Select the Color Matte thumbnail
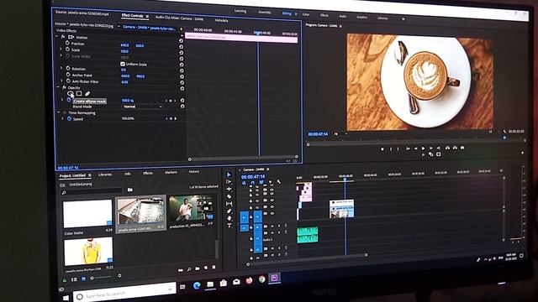 pyautogui.click(x=87, y=214)
